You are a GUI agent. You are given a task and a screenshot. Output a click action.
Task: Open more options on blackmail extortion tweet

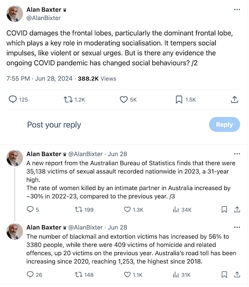click(x=237, y=227)
